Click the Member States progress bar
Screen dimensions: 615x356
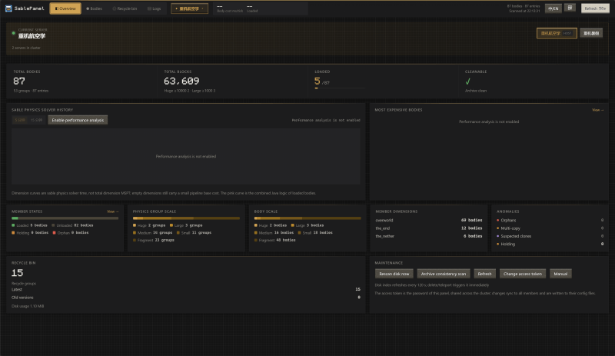(x=65, y=218)
